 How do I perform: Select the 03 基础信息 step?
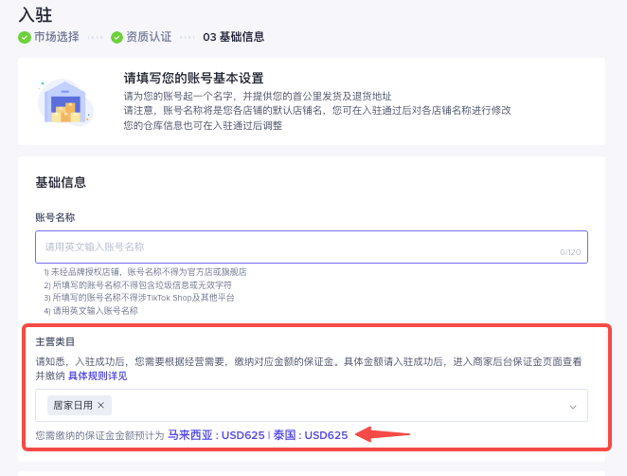(233, 37)
